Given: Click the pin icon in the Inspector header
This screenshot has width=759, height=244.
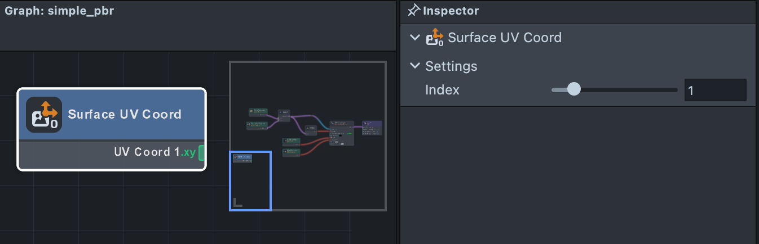Looking at the screenshot, I should tap(414, 10).
